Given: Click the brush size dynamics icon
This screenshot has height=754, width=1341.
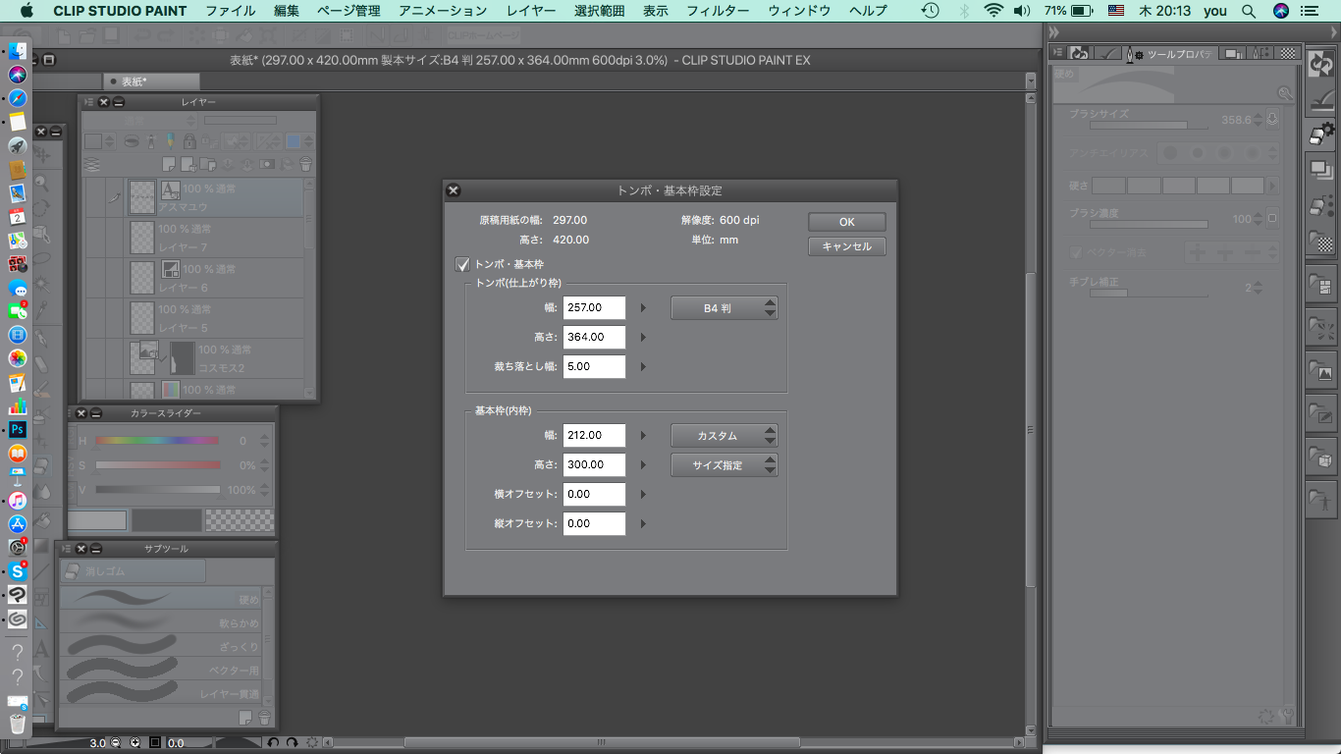Looking at the screenshot, I should [1272, 120].
